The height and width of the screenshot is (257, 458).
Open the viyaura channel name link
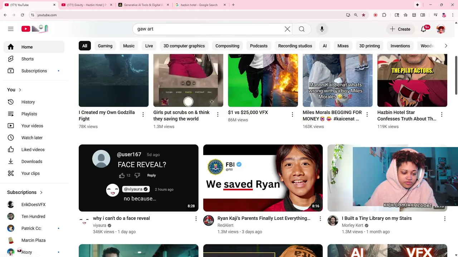tap(99, 226)
